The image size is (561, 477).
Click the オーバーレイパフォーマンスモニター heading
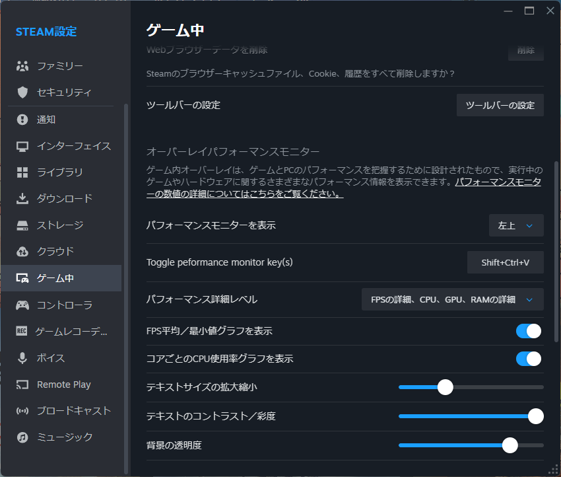click(x=233, y=152)
